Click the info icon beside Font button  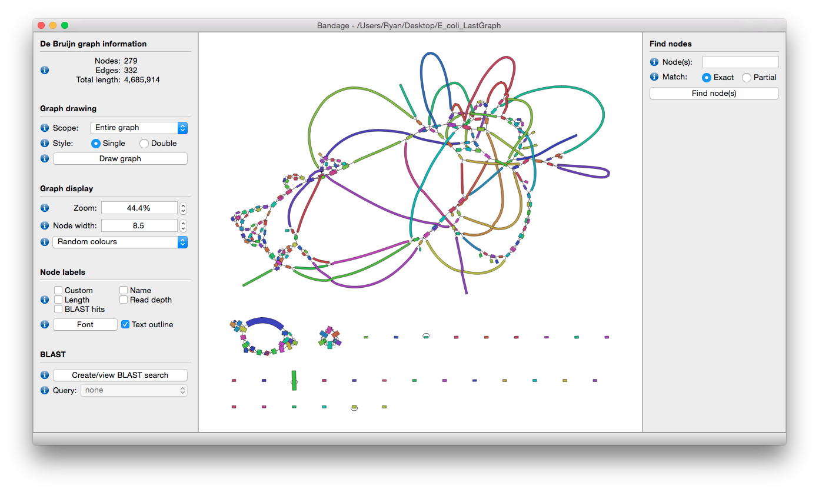pos(45,324)
